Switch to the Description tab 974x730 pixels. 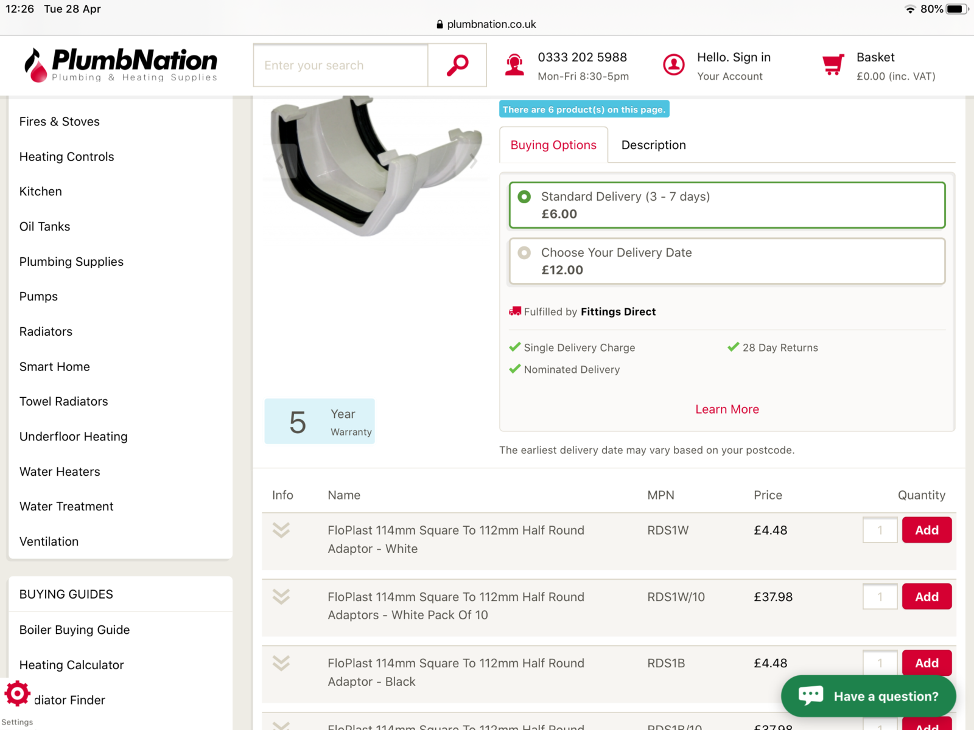coord(653,145)
